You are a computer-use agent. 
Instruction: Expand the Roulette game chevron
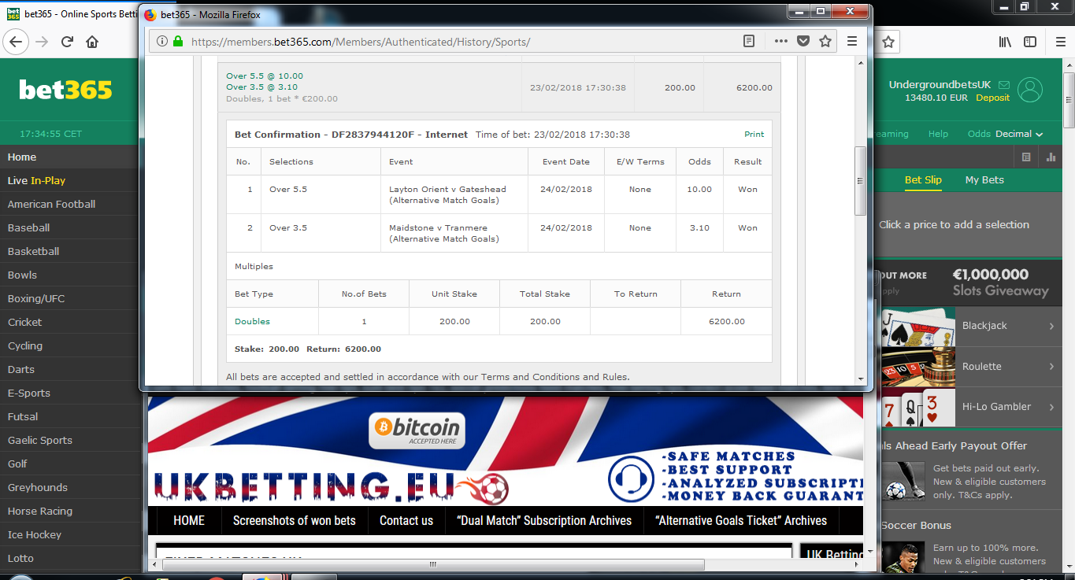tap(1051, 367)
